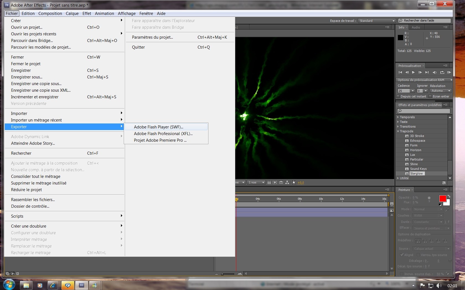Image resolution: width=465 pixels, height=290 pixels.
Task: Open Info panel options menu icon
Action: (445, 27)
